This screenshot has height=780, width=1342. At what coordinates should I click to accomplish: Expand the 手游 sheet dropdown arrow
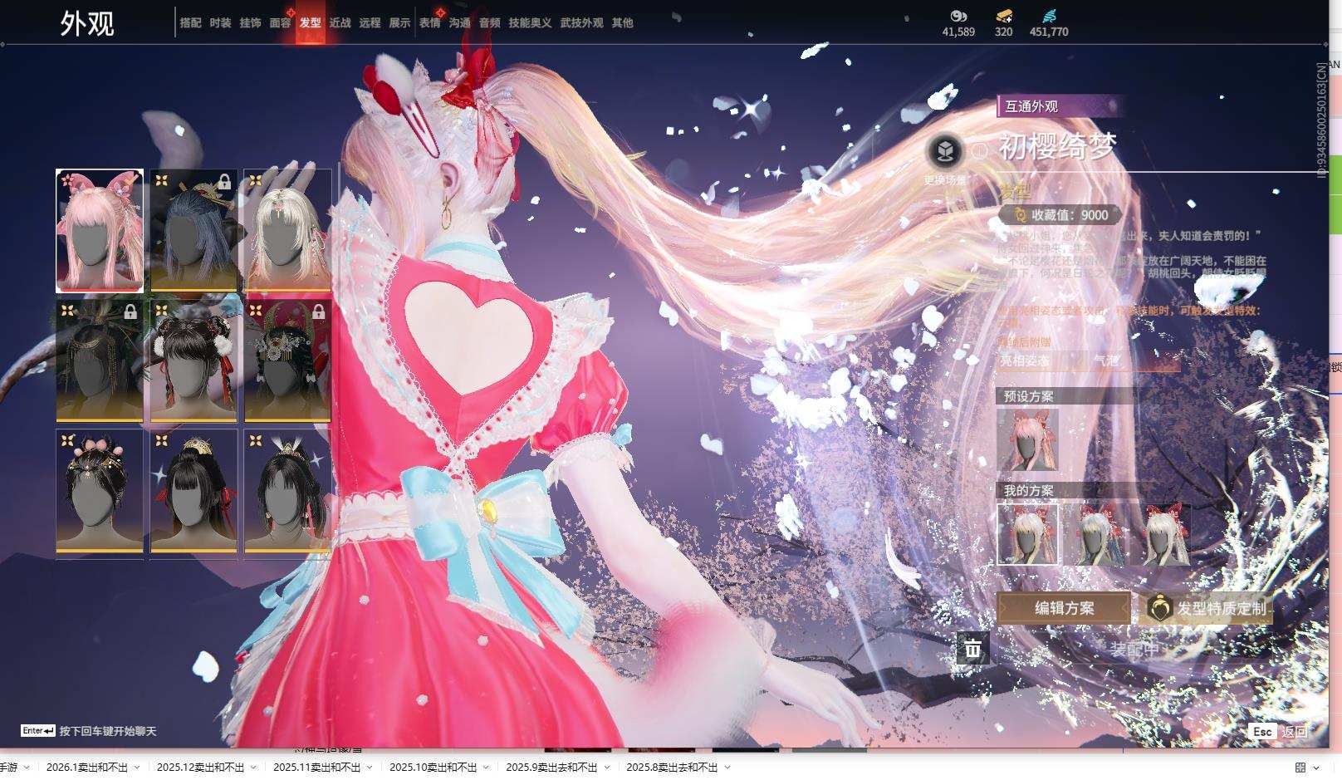pyautogui.click(x=27, y=768)
